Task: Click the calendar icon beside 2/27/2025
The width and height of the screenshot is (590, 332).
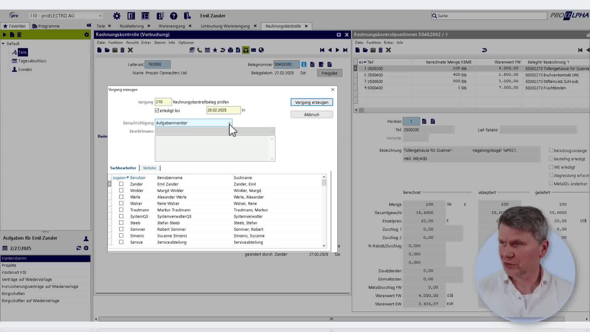Action: click(x=5, y=248)
